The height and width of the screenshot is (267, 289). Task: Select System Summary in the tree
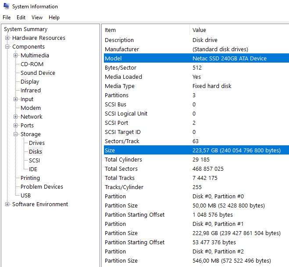click(26, 29)
